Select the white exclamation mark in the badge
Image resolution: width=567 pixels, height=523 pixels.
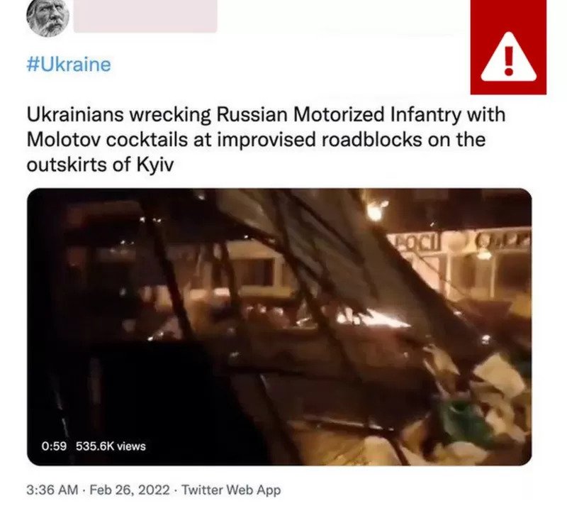click(x=509, y=60)
